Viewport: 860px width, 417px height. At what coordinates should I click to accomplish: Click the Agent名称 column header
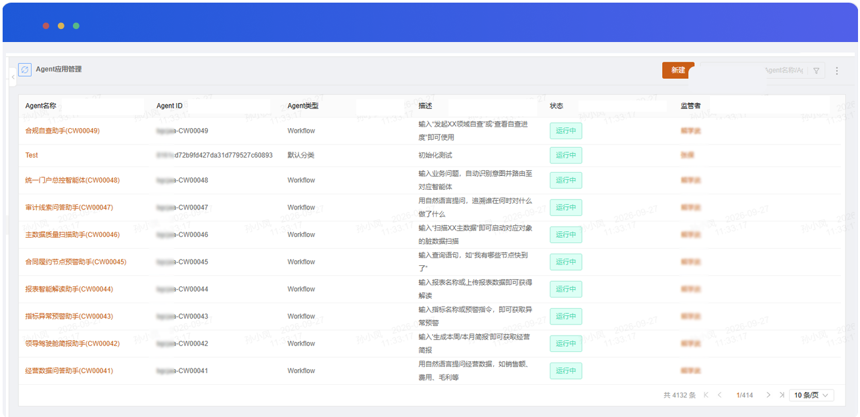pos(41,106)
